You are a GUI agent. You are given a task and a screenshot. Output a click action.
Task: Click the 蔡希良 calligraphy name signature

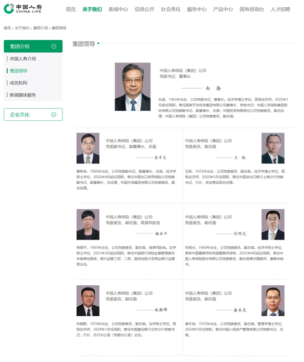coord(160,158)
